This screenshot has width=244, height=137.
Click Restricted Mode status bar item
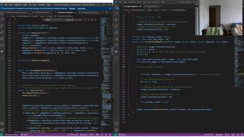click(11, 135)
